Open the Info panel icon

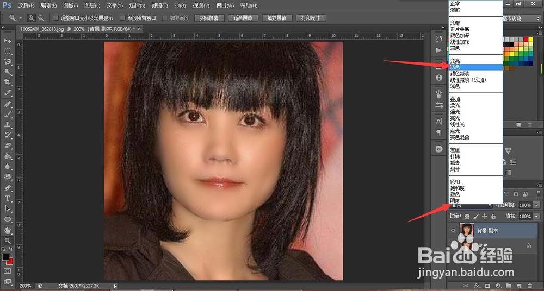pyautogui.click(x=439, y=78)
